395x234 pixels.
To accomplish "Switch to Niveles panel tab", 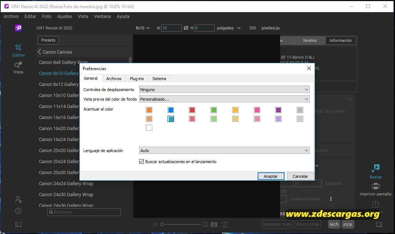I will pyautogui.click(x=310, y=40).
